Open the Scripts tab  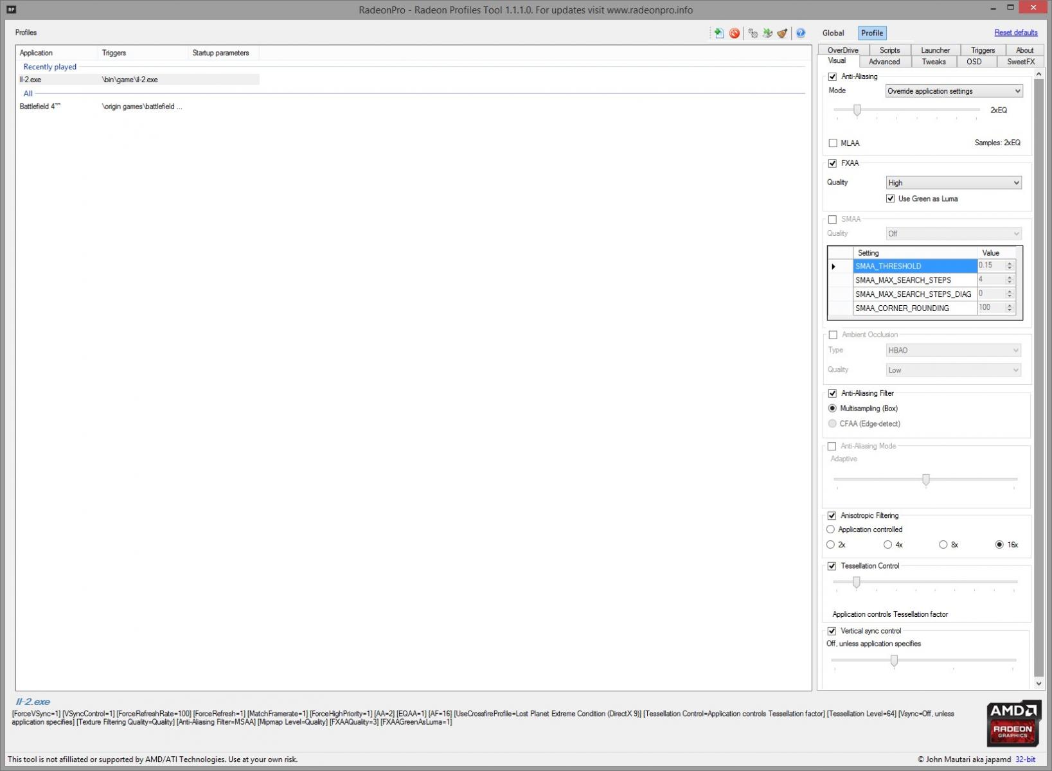pos(889,50)
